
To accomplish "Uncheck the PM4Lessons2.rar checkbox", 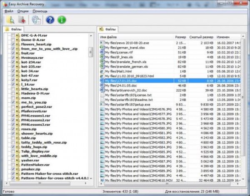I will pos(13,120).
